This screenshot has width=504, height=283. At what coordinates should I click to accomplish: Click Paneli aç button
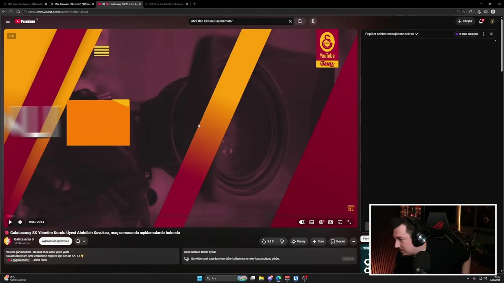click(348, 259)
